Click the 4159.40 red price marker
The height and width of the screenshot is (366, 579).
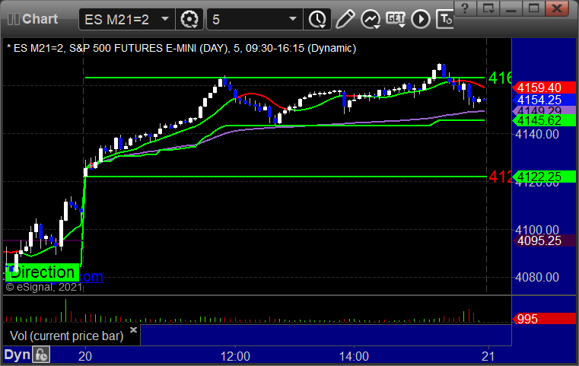(x=545, y=88)
